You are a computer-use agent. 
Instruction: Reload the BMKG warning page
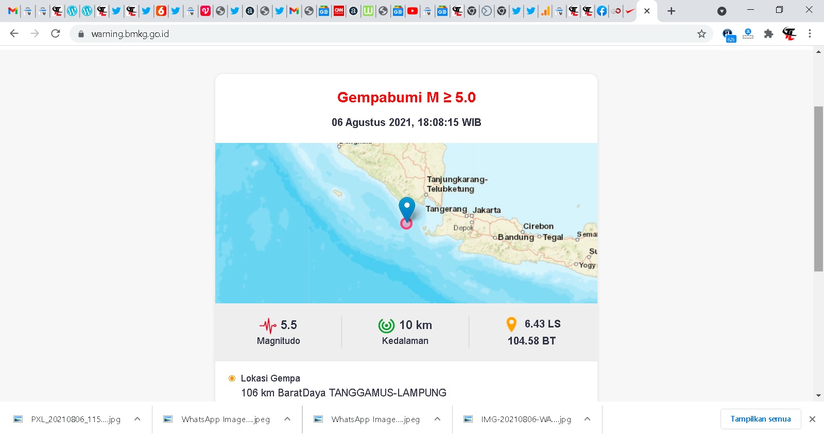[56, 34]
